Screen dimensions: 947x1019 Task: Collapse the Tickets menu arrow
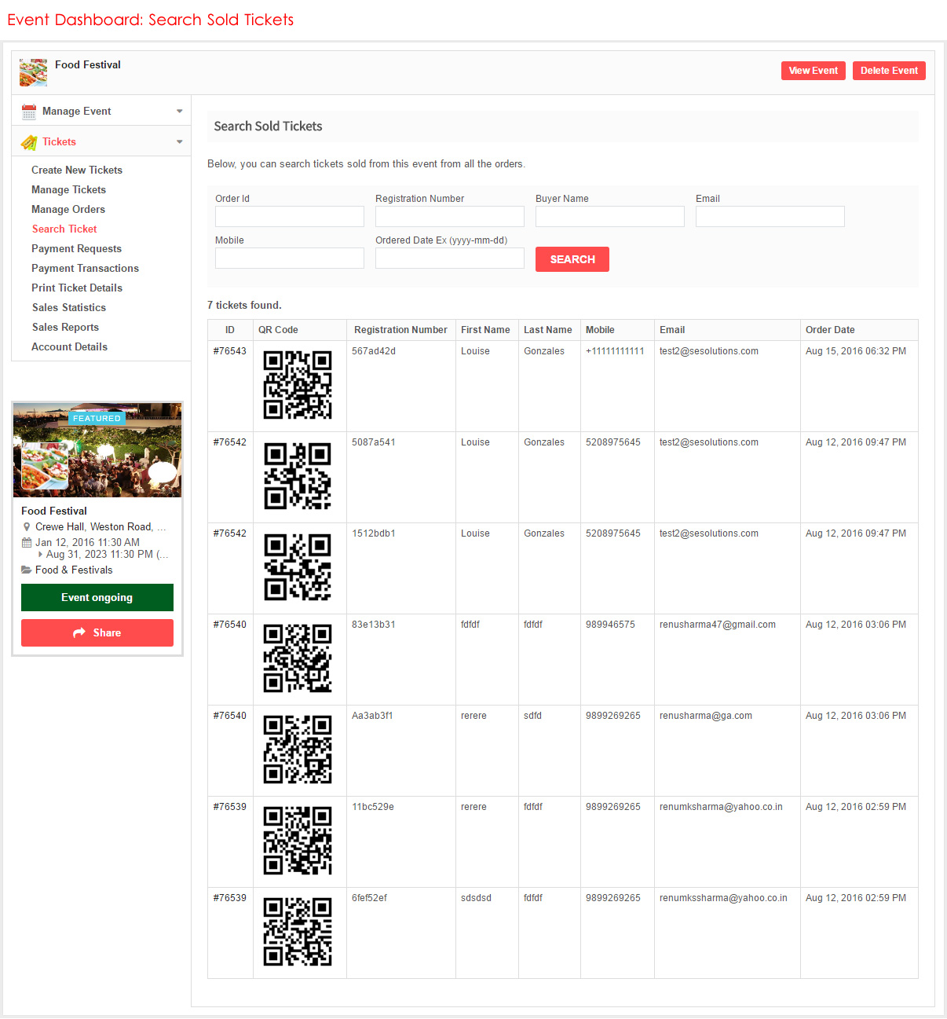tap(179, 142)
